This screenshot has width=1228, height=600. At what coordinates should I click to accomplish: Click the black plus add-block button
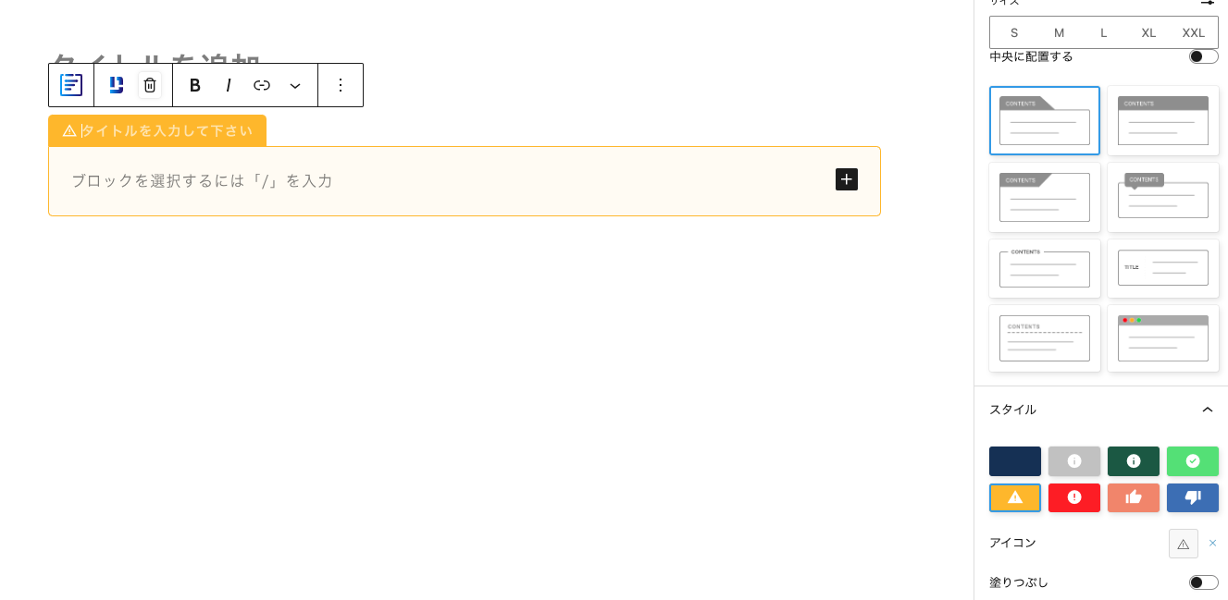click(846, 179)
